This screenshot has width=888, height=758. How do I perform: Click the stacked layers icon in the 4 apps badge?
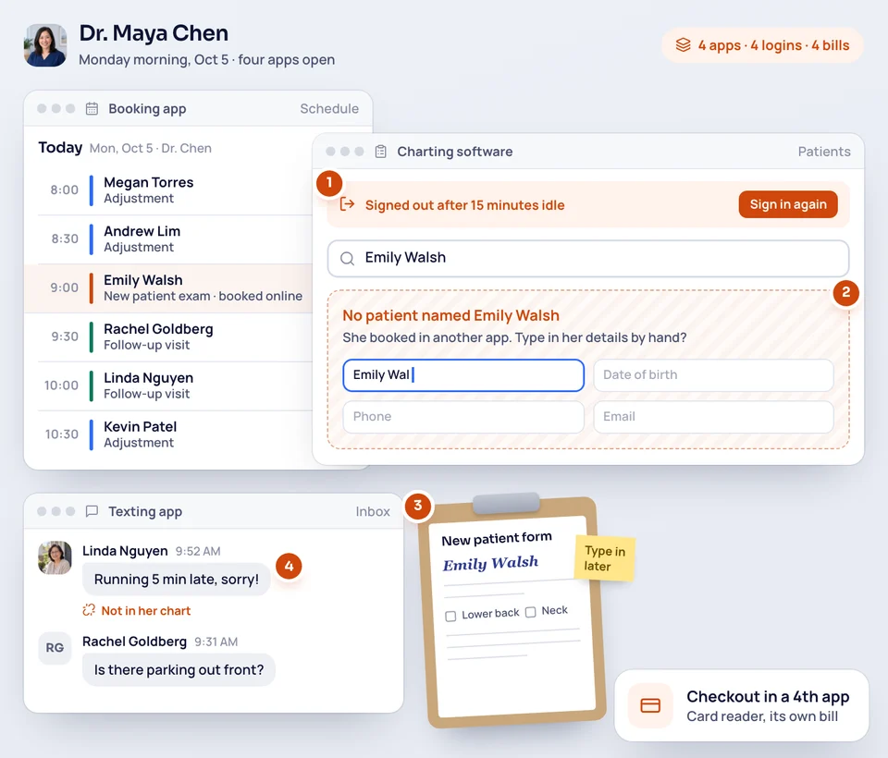pyautogui.click(x=683, y=44)
